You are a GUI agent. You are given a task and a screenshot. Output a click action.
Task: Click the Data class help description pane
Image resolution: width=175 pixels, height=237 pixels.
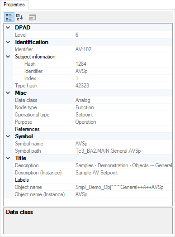point(88,221)
